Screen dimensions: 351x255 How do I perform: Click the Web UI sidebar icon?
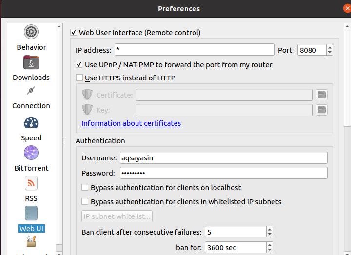coord(31,214)
